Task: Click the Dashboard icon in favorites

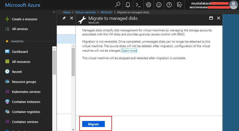Action: tap(7, 51)
